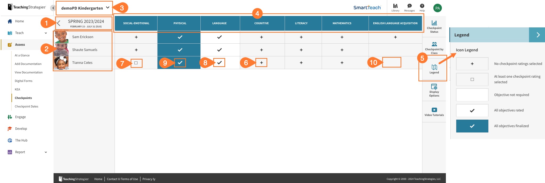Image resolution: width=545 pixels, height=183 pixels.
Task: Select Add Documentation in sidebar
Action: coord(28,64)
